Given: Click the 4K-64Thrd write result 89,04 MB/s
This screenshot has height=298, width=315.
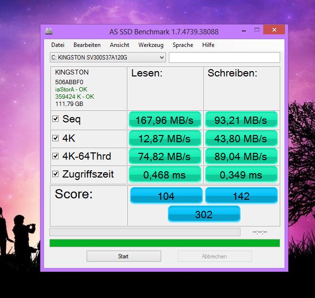Looking at the screenshot, I should point(241,156).
